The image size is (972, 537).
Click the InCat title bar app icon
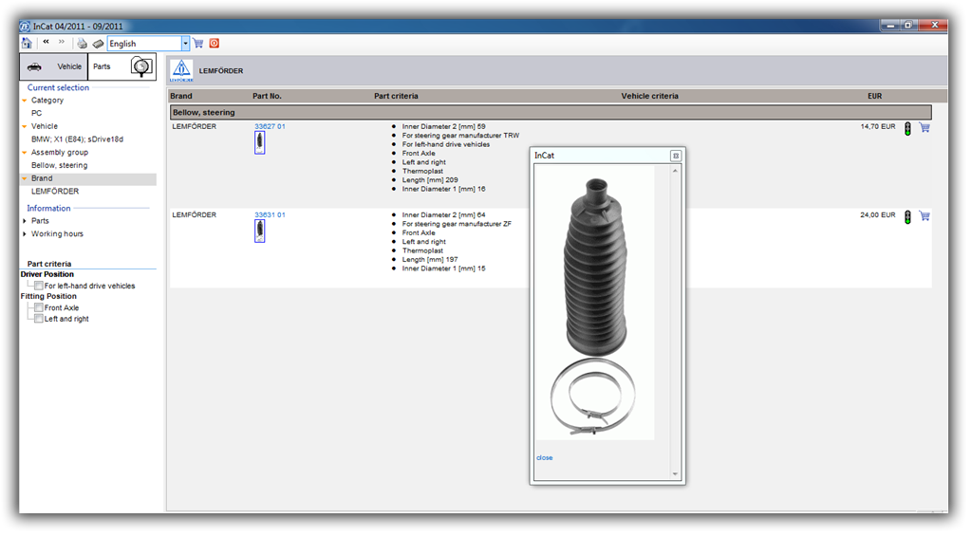[x=25, y=27]
